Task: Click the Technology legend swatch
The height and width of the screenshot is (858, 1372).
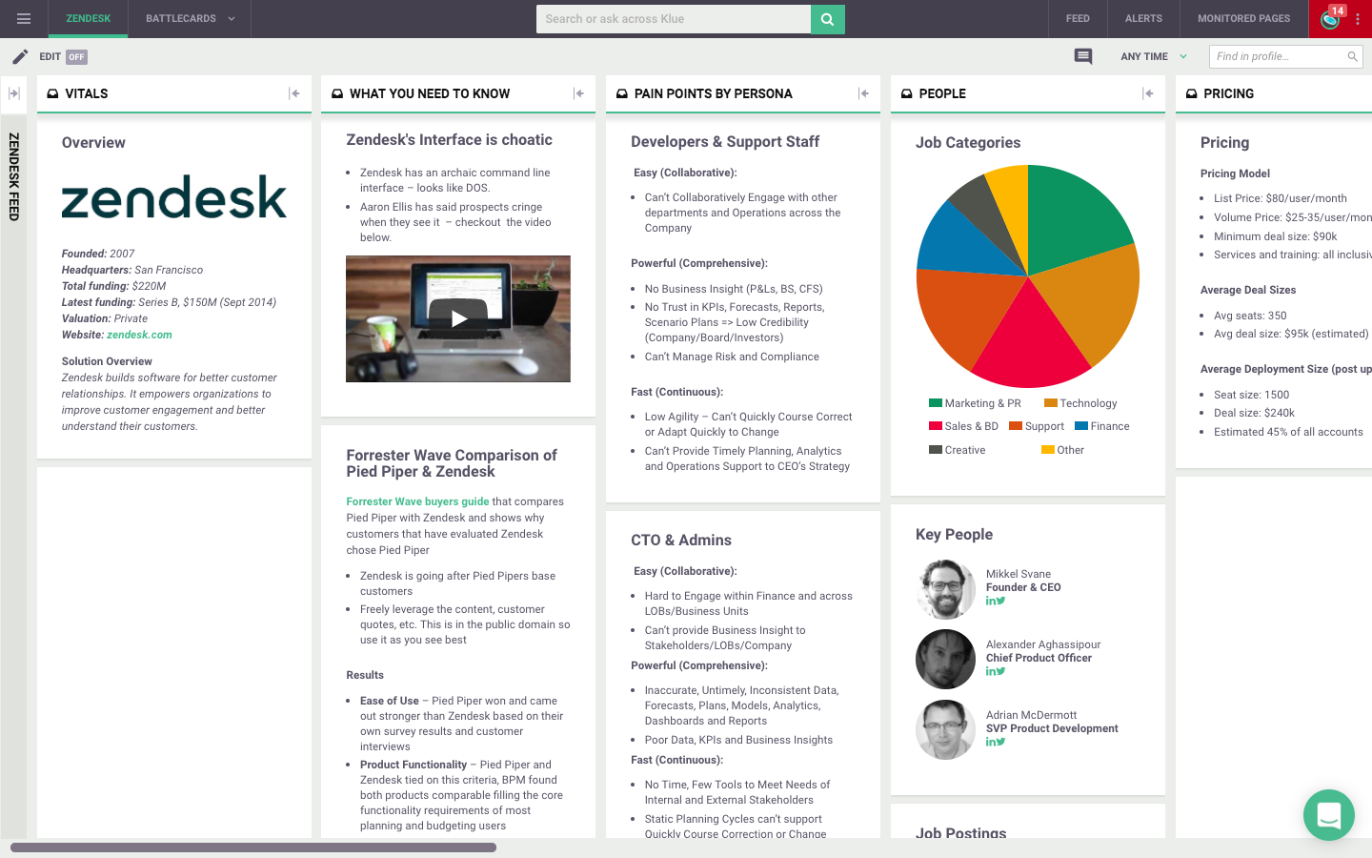Action: point(1051,403)
